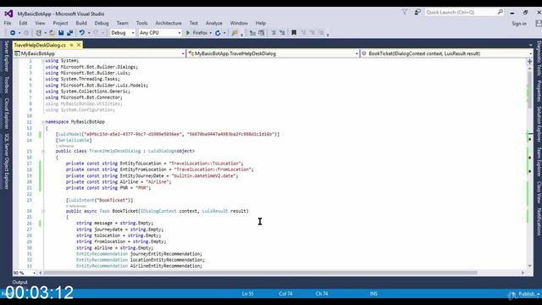
Task: Click the Firefox start button label
Action: point(200,33)
